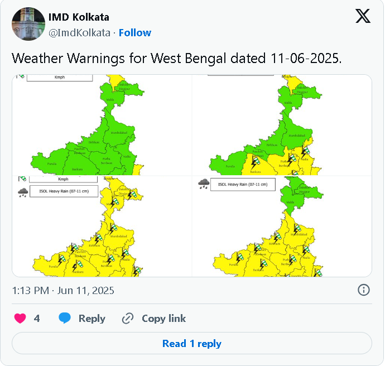Click the chain link icon
Screen dimensions: 385x366
click(128, 319)
